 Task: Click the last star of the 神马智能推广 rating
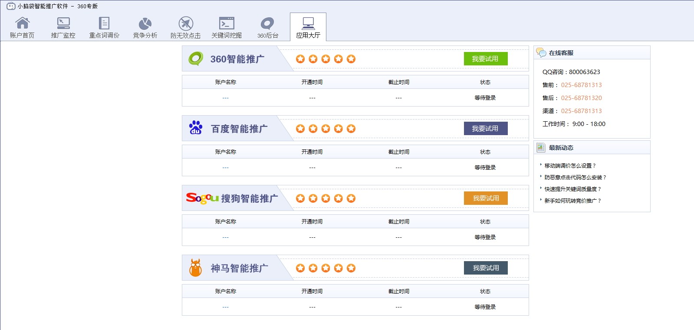(x=351, y=268)
